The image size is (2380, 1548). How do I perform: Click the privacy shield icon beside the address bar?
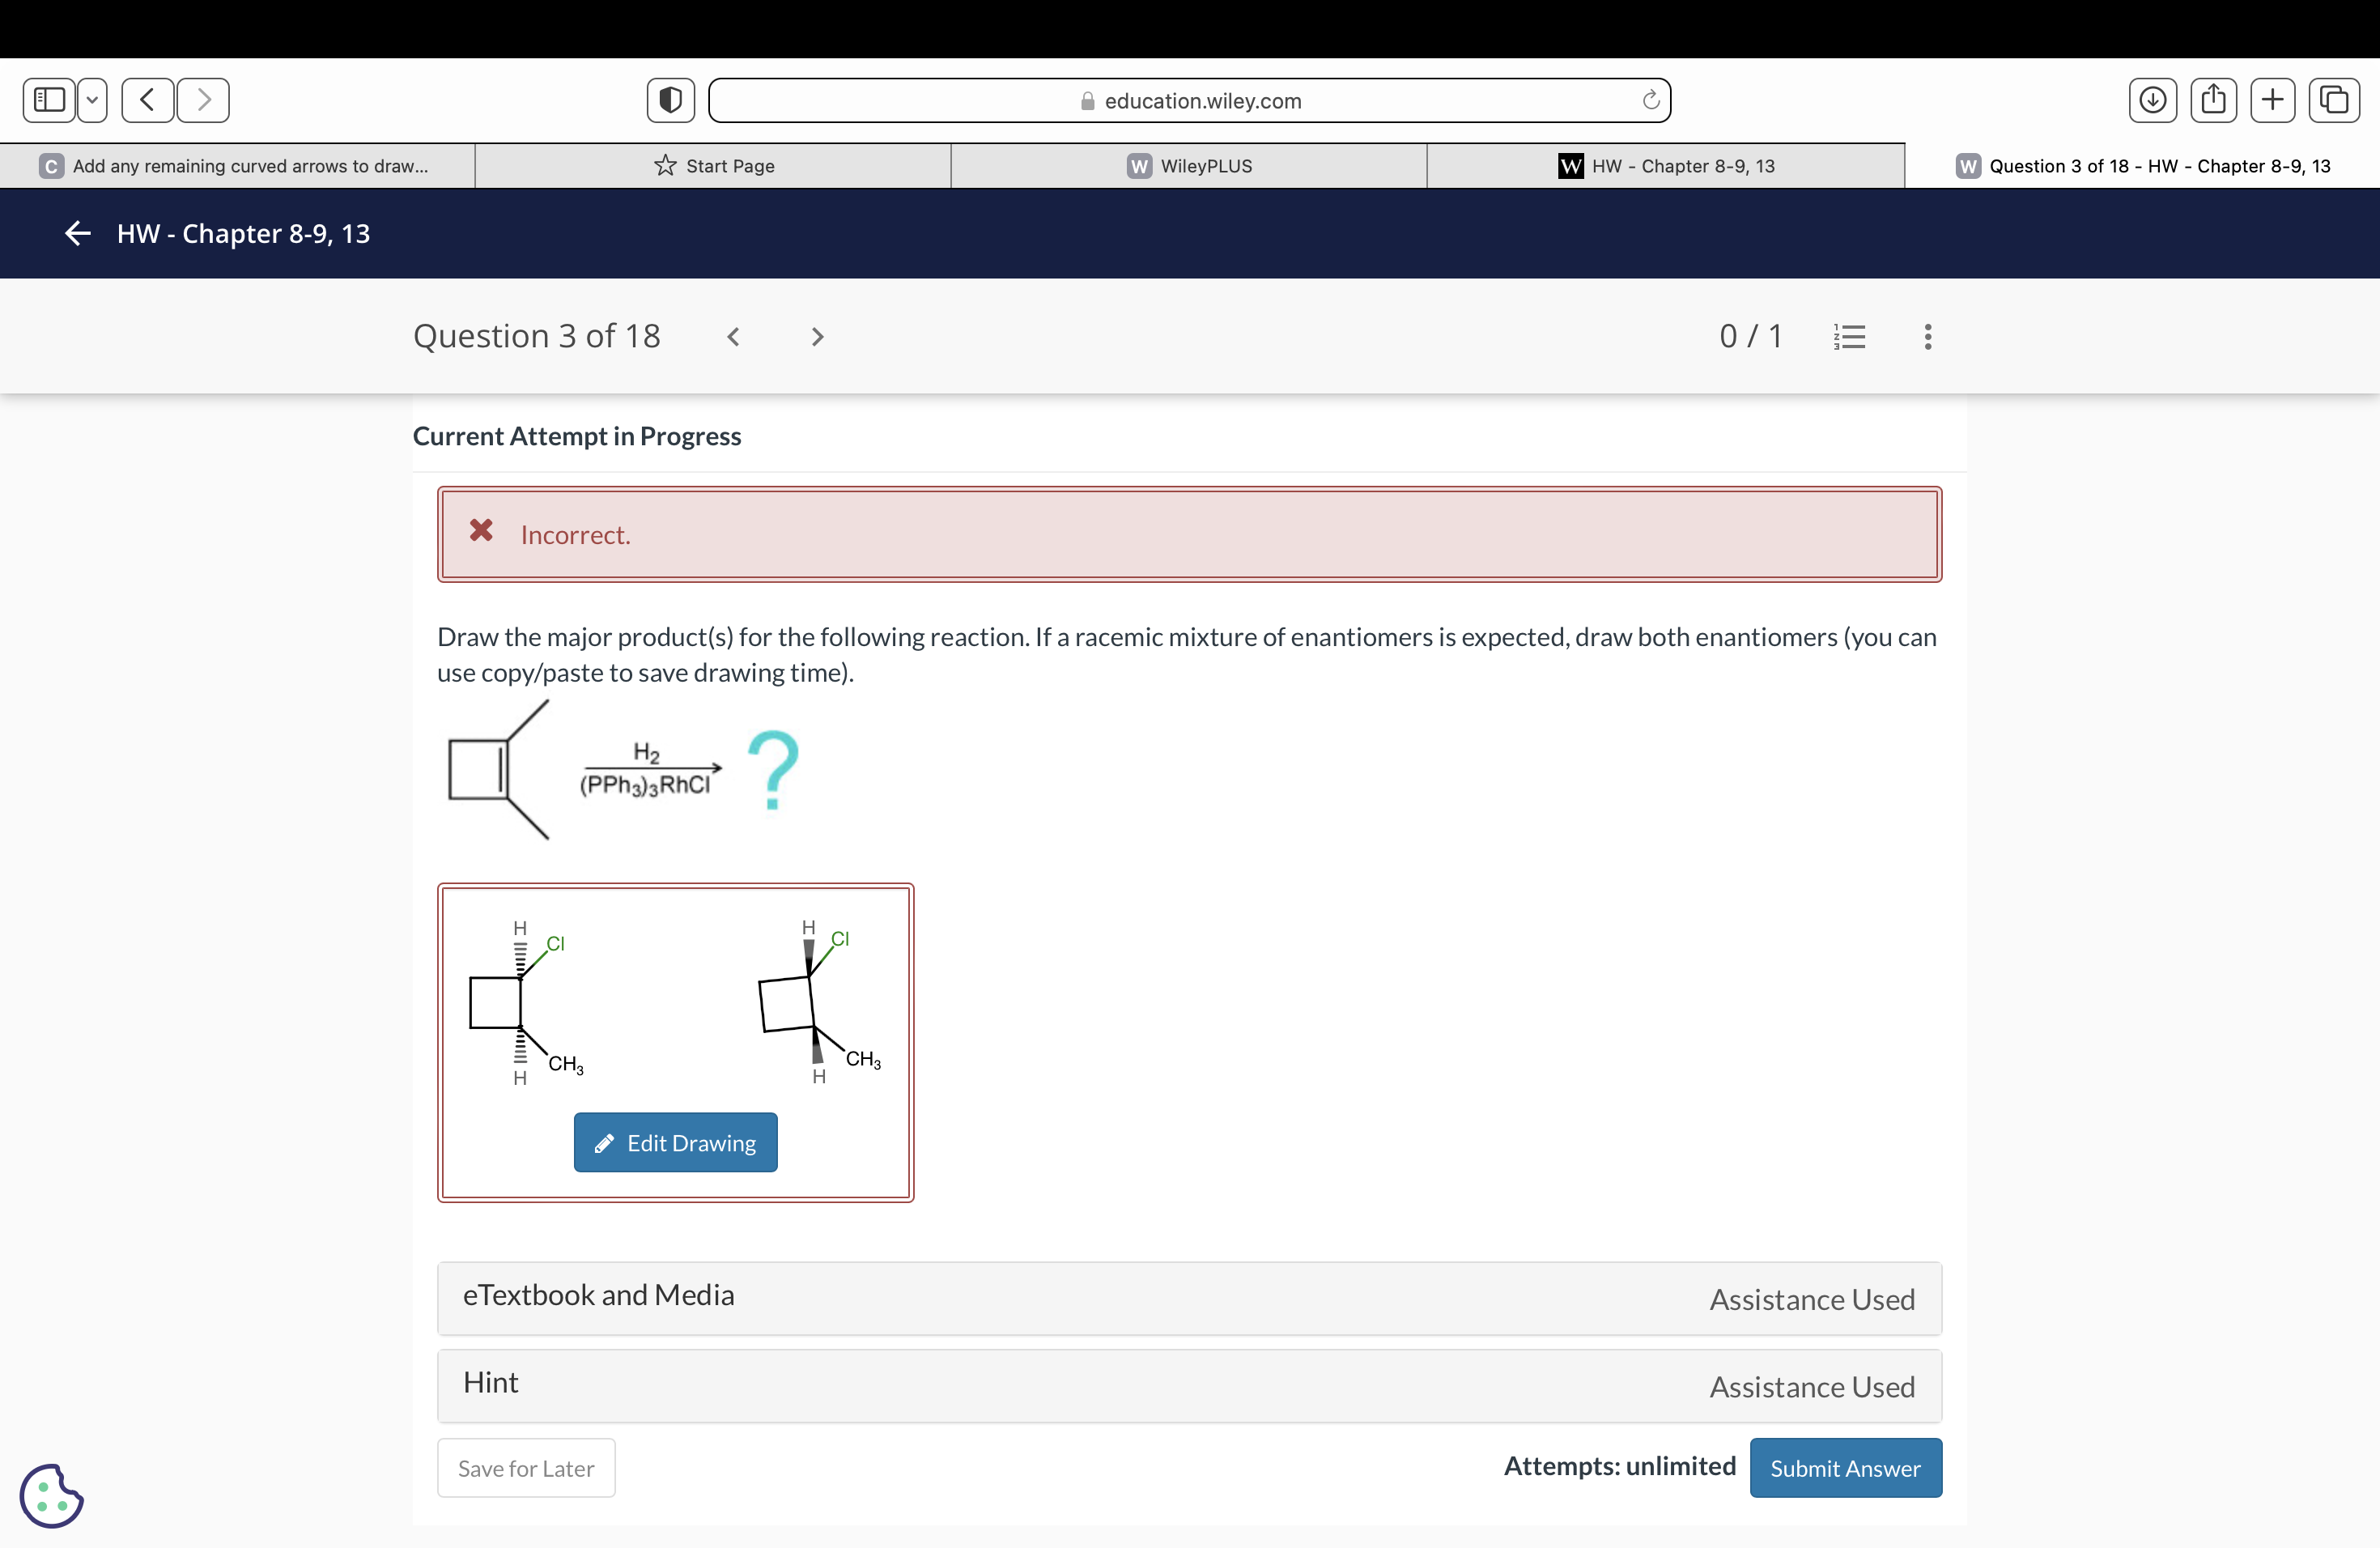point(669,99)
